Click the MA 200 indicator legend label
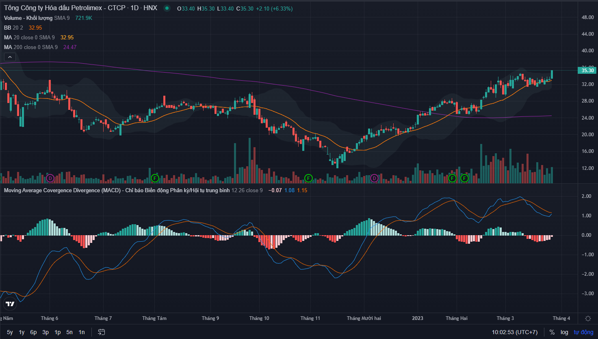The height and width of the screenshot is (339, 598). pyautogui.click(x=30, y=47)
